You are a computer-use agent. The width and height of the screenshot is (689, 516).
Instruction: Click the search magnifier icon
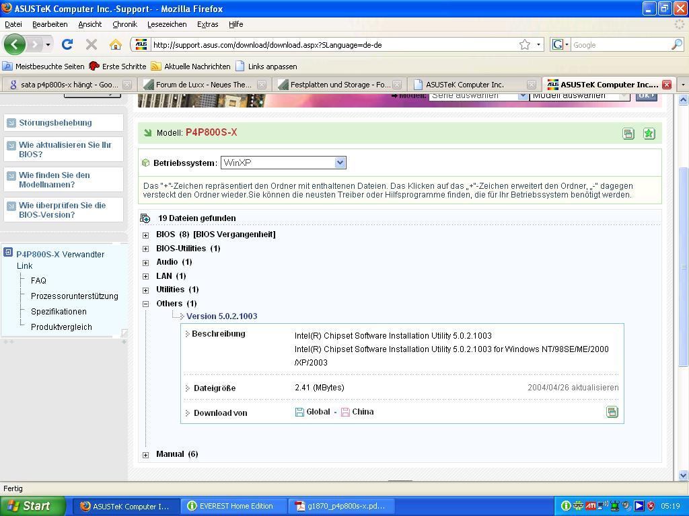677,44
